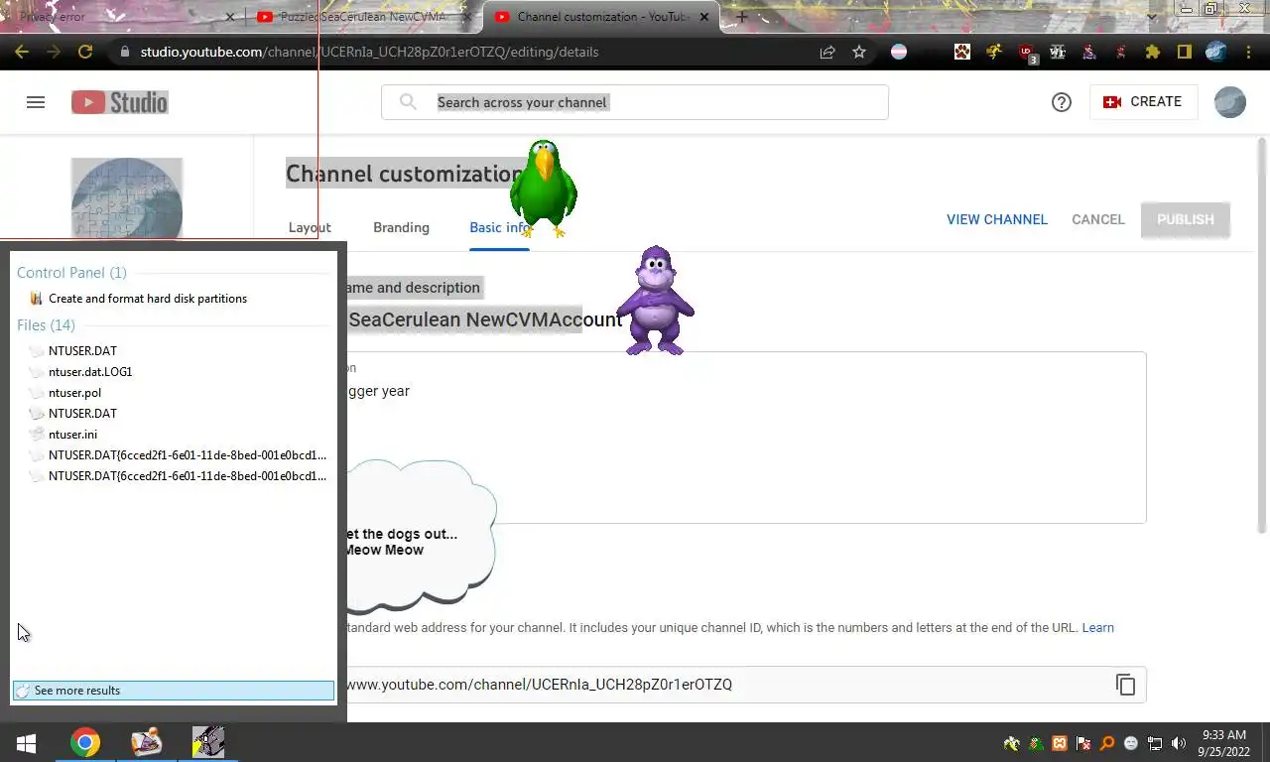Click the CREATE button
1270x762 pixels.
pos(1143,102)
